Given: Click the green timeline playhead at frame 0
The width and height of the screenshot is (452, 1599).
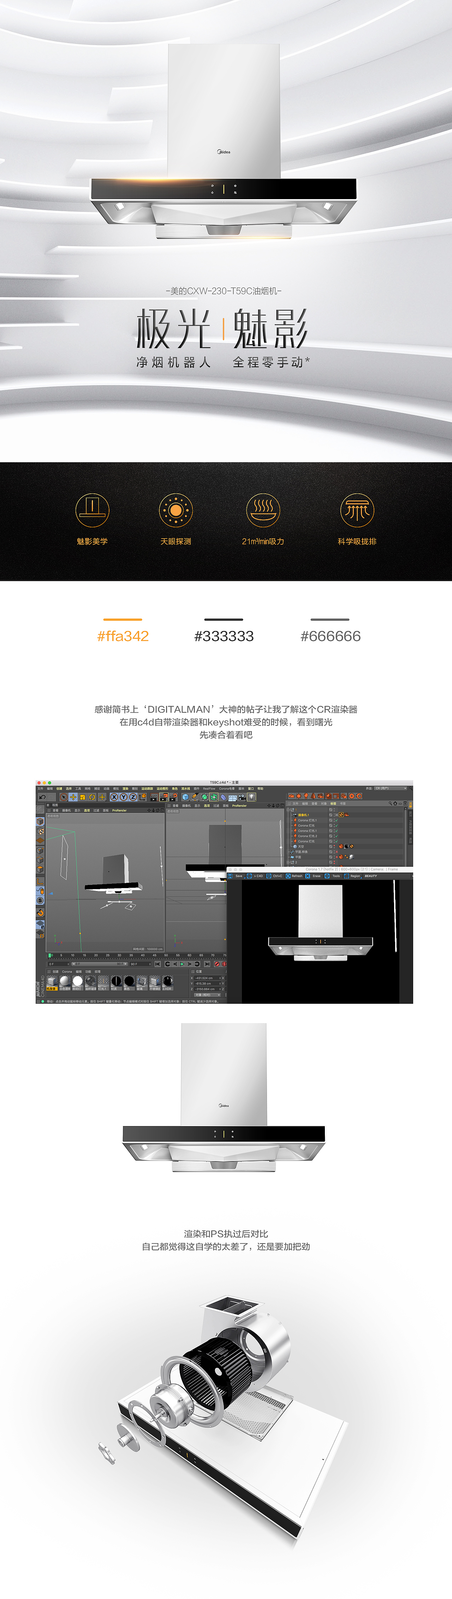Looking at the screenshot, I should point(49,955).
